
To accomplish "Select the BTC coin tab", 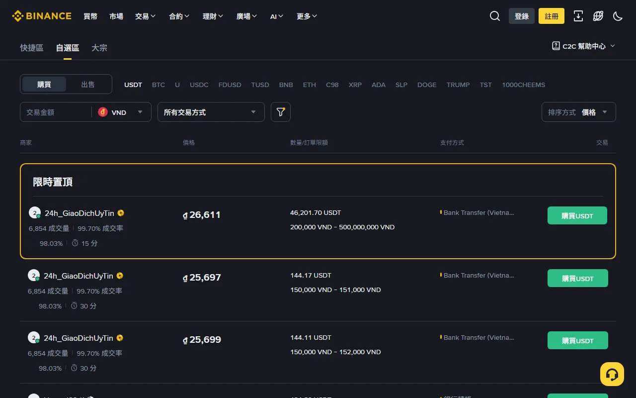I will point(159,85).
